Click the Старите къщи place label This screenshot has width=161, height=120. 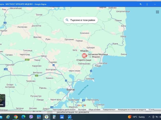84,60
